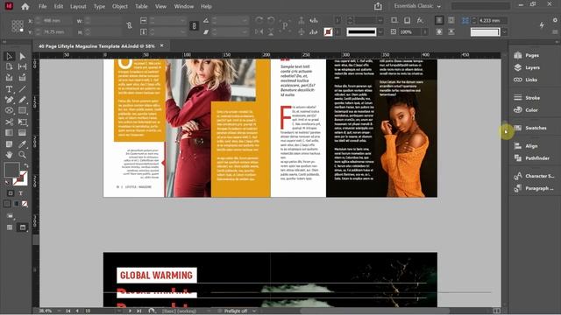Open the Type menu
The height and width of the screenshot is (315, 561).
99,6
